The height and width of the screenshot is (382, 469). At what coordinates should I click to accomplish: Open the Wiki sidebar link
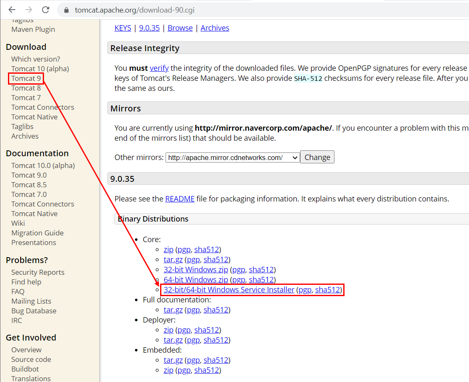click(18, 223)
